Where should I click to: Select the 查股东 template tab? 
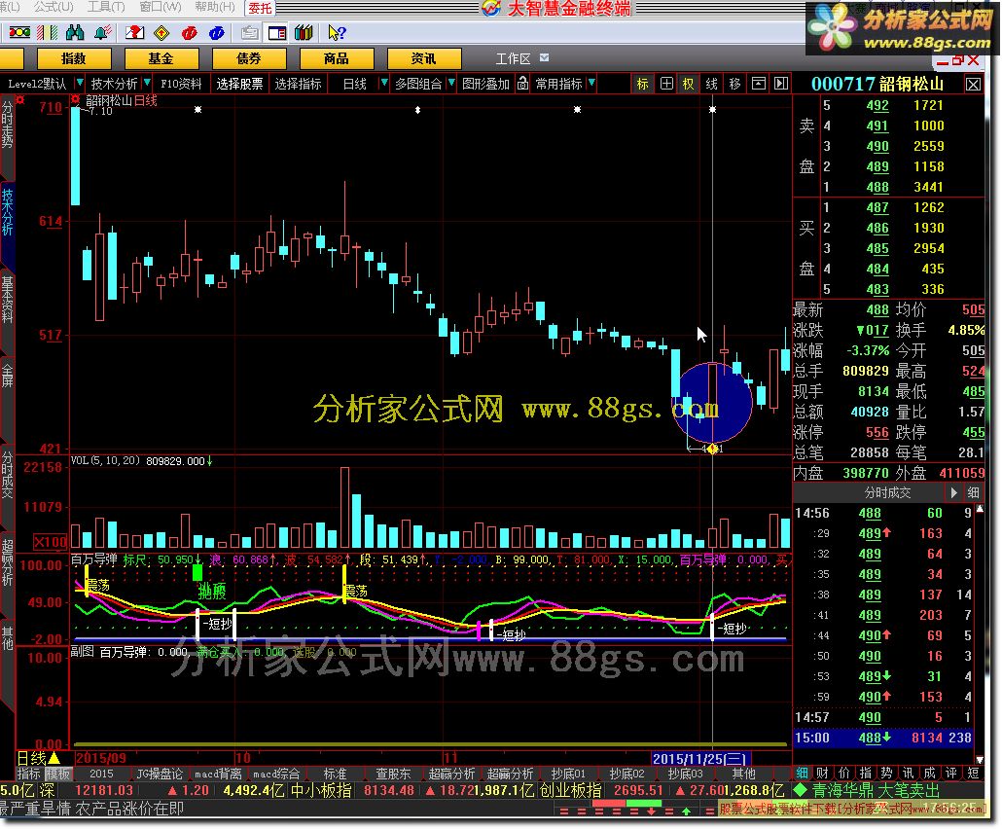pos(393,775)
